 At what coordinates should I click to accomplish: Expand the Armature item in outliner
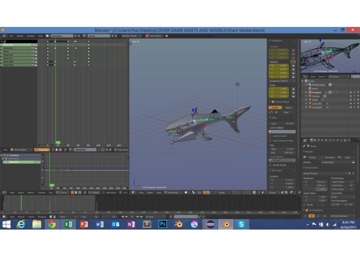click(x=306, y=92)
